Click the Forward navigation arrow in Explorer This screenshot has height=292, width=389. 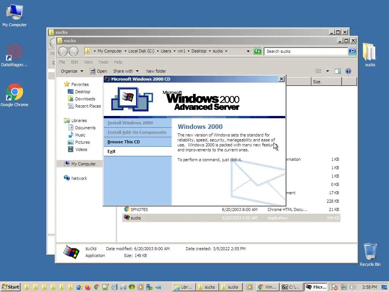[73, 51]
